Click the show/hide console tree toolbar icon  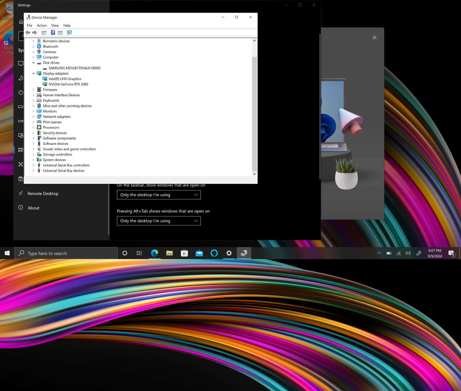coord(44,33)
